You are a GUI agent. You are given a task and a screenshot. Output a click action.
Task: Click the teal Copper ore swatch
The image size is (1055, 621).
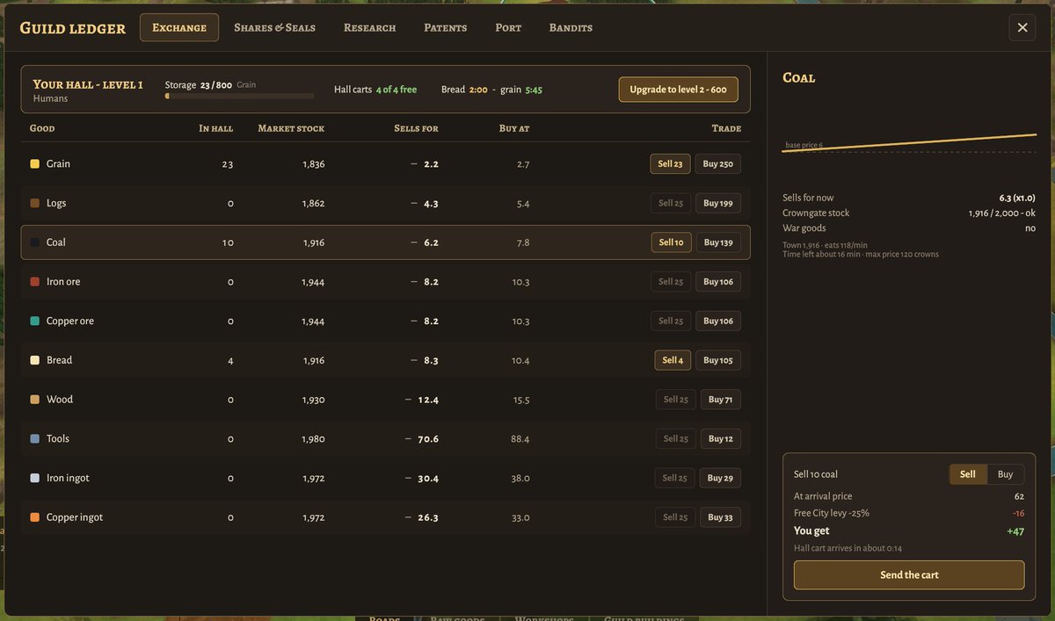(34, 321)
